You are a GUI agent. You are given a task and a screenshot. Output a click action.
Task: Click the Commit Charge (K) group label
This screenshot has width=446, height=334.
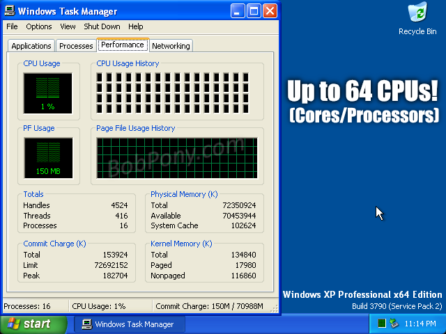tap(54, 244)
